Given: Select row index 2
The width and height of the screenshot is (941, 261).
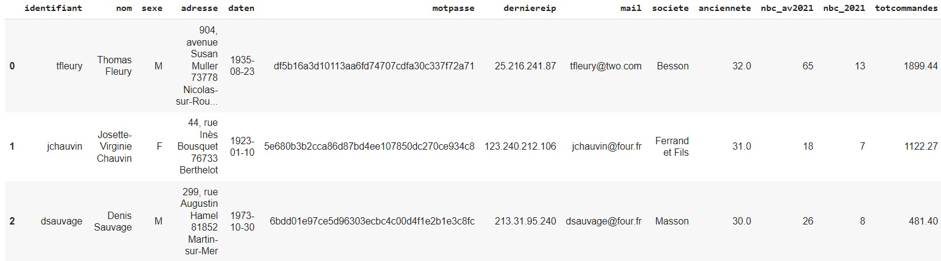Looking at the screenshot, I should click(12, 221).
